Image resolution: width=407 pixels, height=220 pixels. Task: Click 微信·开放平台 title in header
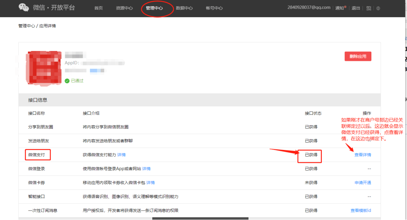(54, 8)
